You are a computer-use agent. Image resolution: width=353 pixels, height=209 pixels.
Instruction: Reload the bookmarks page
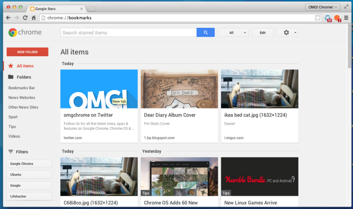(25, 17)
